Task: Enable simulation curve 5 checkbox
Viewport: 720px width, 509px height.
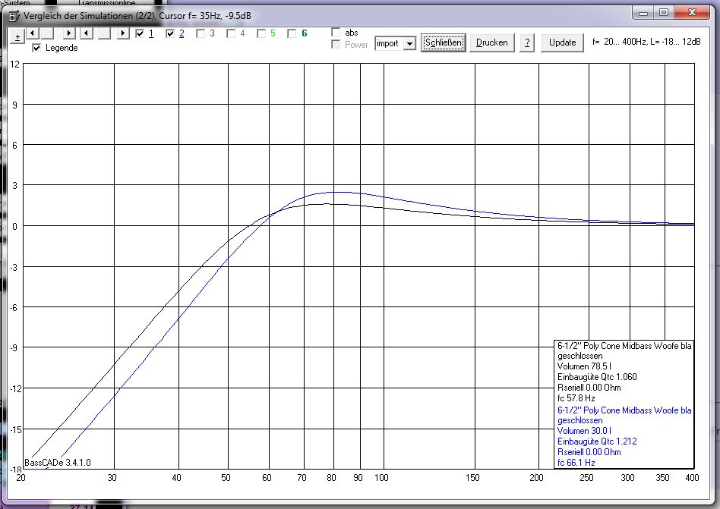Action: [261, 33]
